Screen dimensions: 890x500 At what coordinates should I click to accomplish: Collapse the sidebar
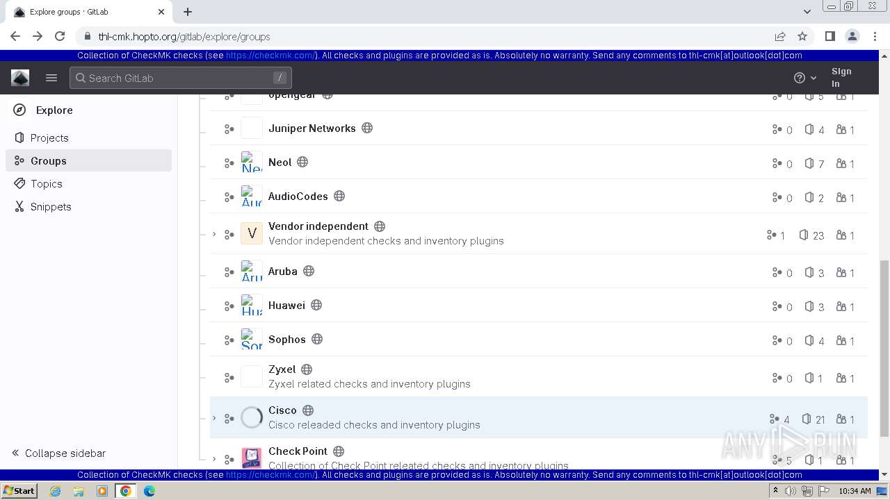point(58,453)
